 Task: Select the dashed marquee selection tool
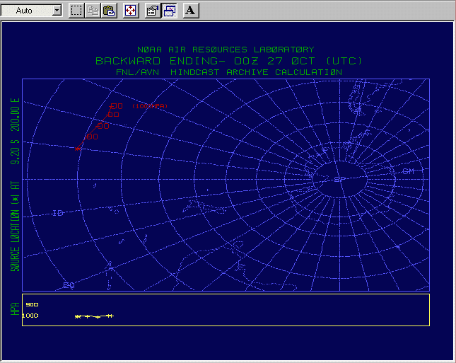click(76, 11)
